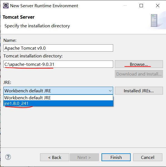This screenshot has height=167, width=166.
Task: Select jre1.8.0_241 from the JRE list
Action: pos(58,103)
